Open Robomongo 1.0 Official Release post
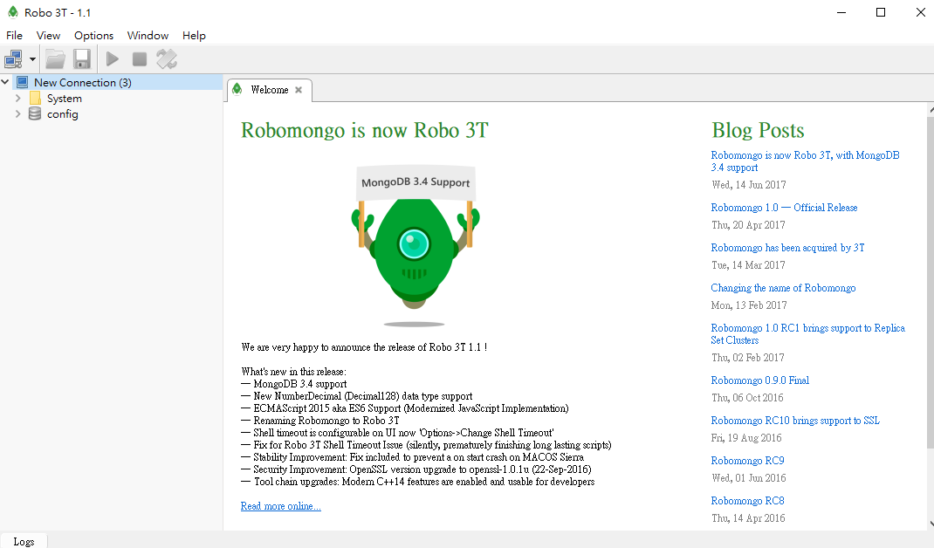This screenshot has height=548, width=934. (x=784, y=208)
